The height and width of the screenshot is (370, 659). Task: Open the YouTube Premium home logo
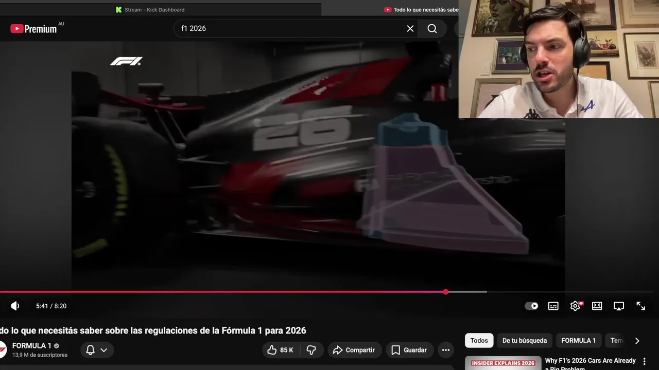point(34,29)
